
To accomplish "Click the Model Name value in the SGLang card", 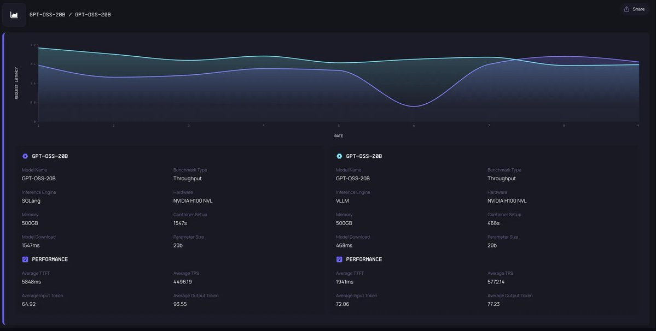I will 38,178.
